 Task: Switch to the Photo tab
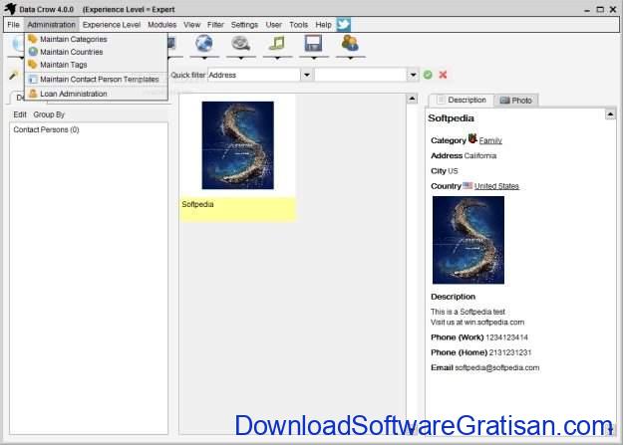click(516, 101)
